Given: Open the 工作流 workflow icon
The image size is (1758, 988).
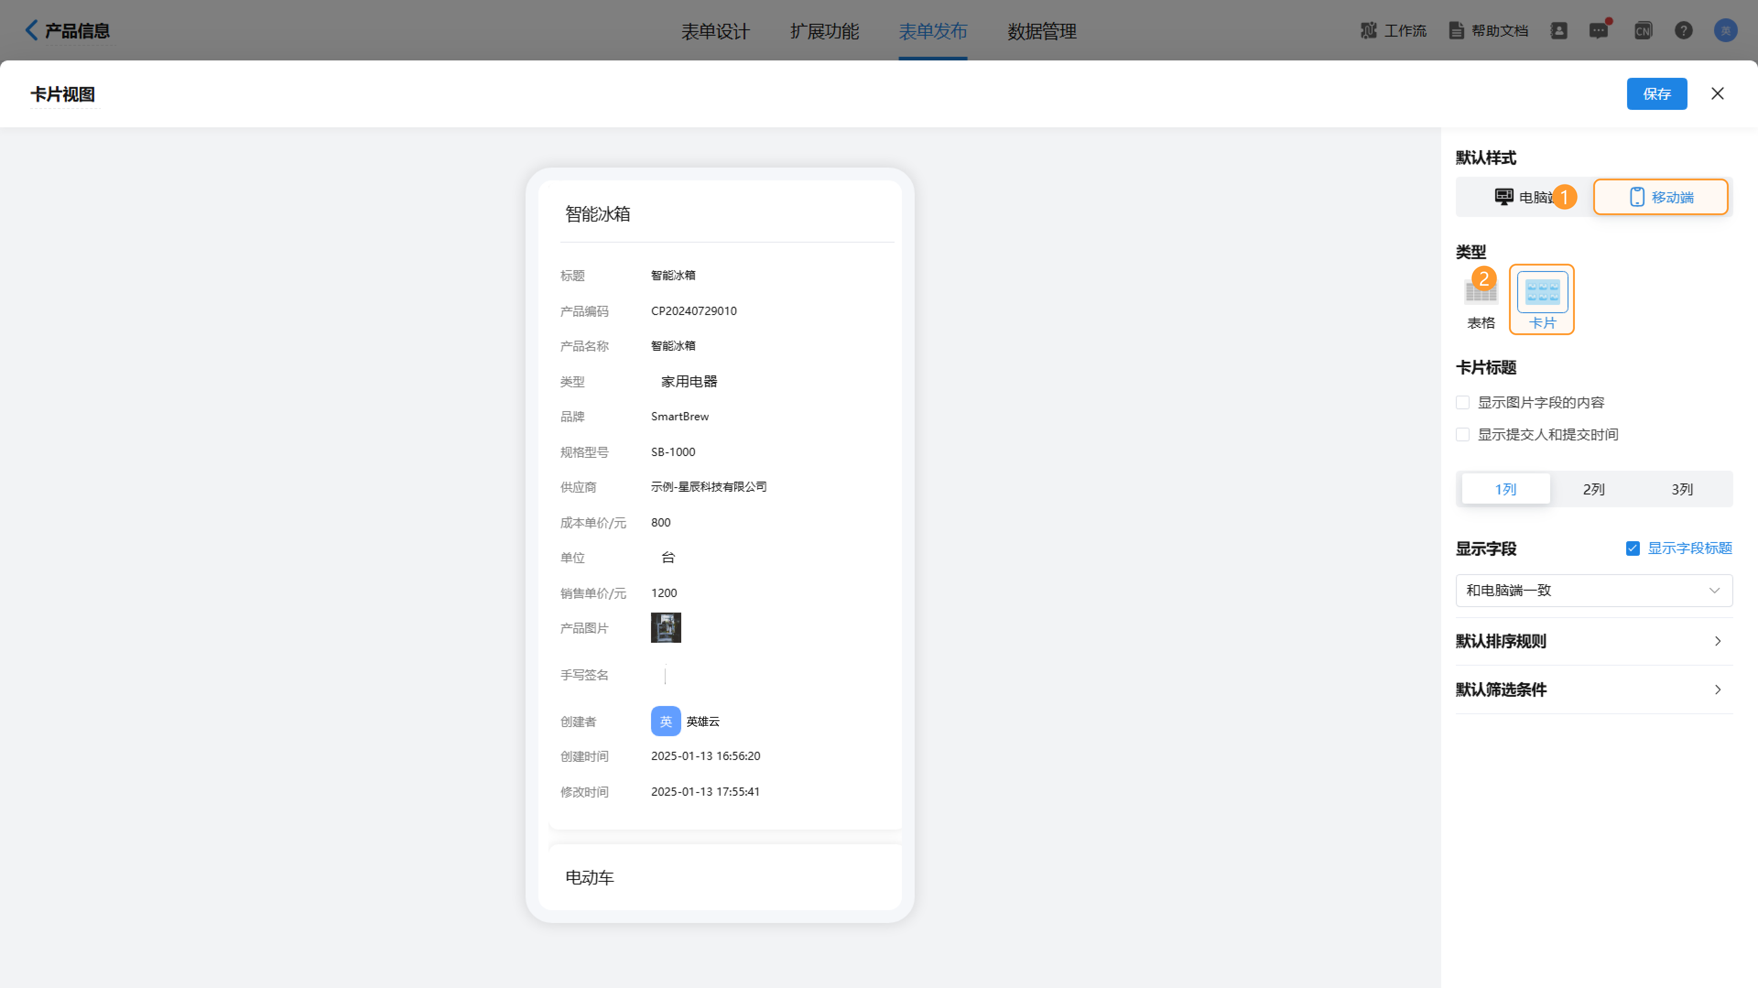Looking at the screenshot, I should pos(1368,31).
